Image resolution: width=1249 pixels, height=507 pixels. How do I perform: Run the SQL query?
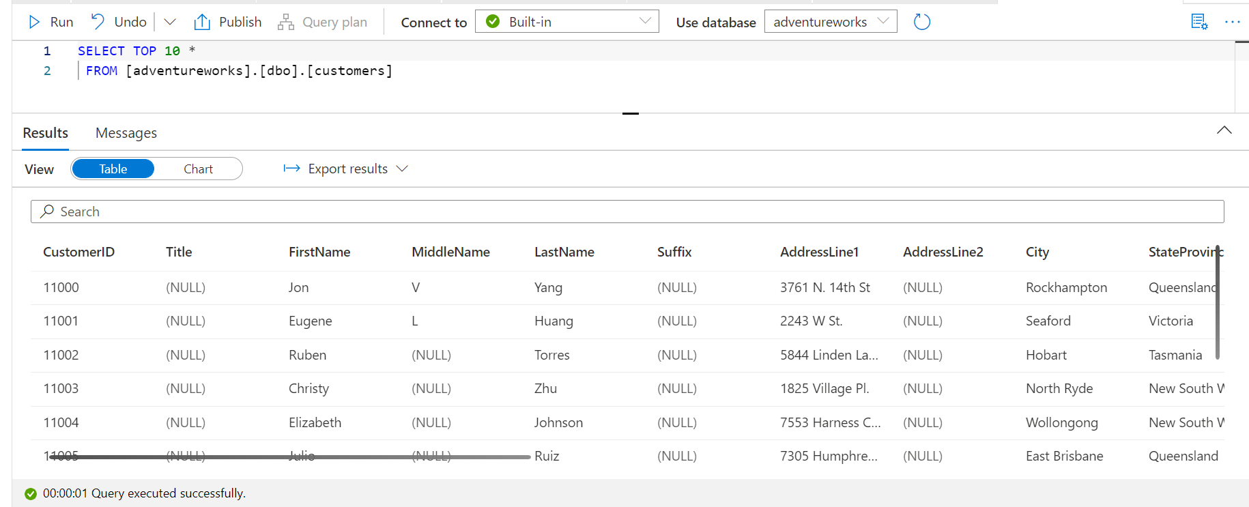pos(51,22)
